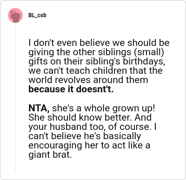The image size is (186, 180).
Task: Click the line "can't believe he's basically"
Action: click(85, 136)
